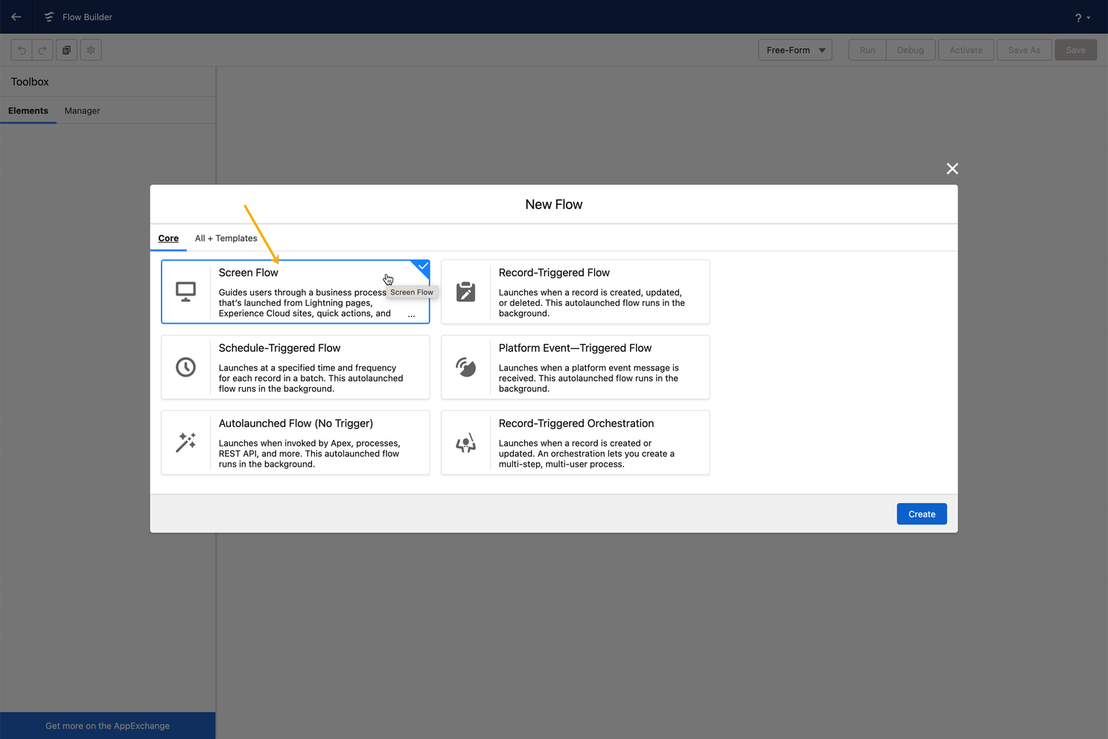Click the Autolaunched Flow magic wand icon
The width and height of the screenshot is (1108, 739).
[186, 442]
